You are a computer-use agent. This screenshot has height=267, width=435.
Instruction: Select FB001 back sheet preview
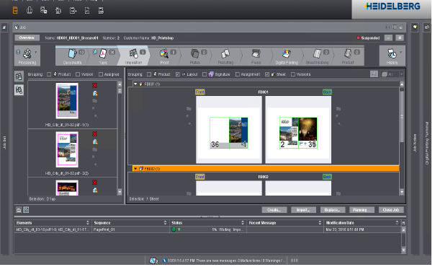click(298, 130)
